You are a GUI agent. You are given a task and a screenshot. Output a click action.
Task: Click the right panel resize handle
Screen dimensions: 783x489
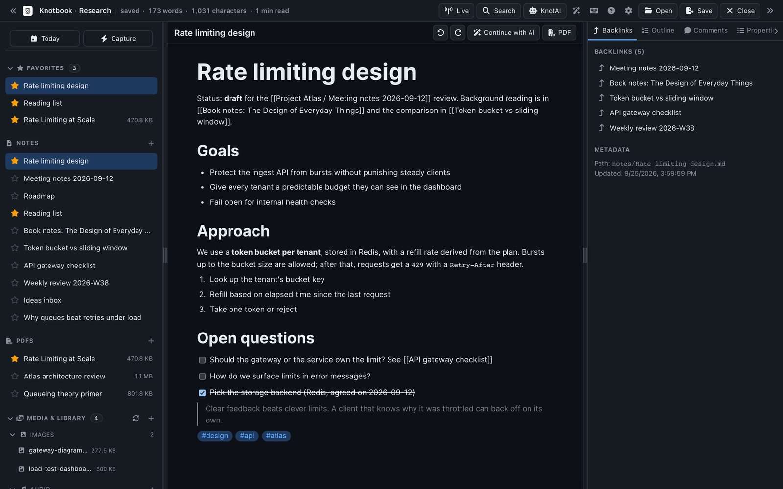585,255
